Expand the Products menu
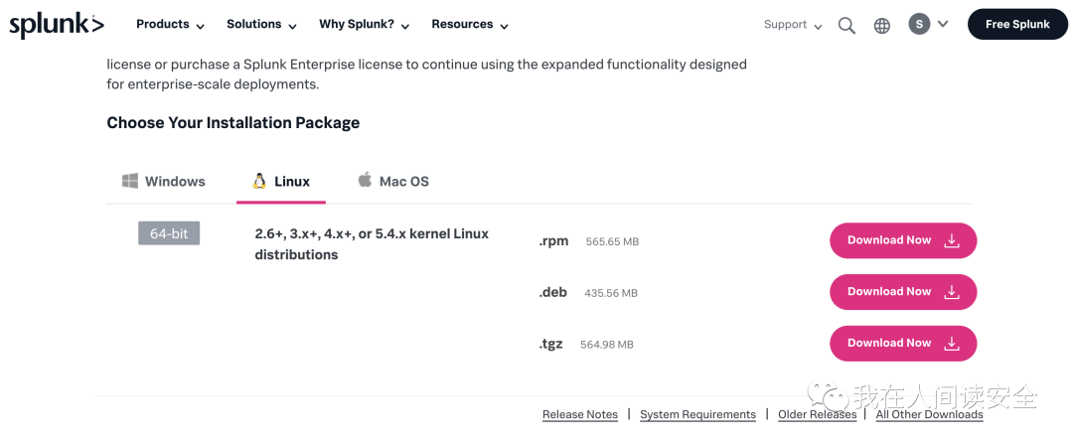The width and height of the screenshot is (1073, 444). [170, 25]
